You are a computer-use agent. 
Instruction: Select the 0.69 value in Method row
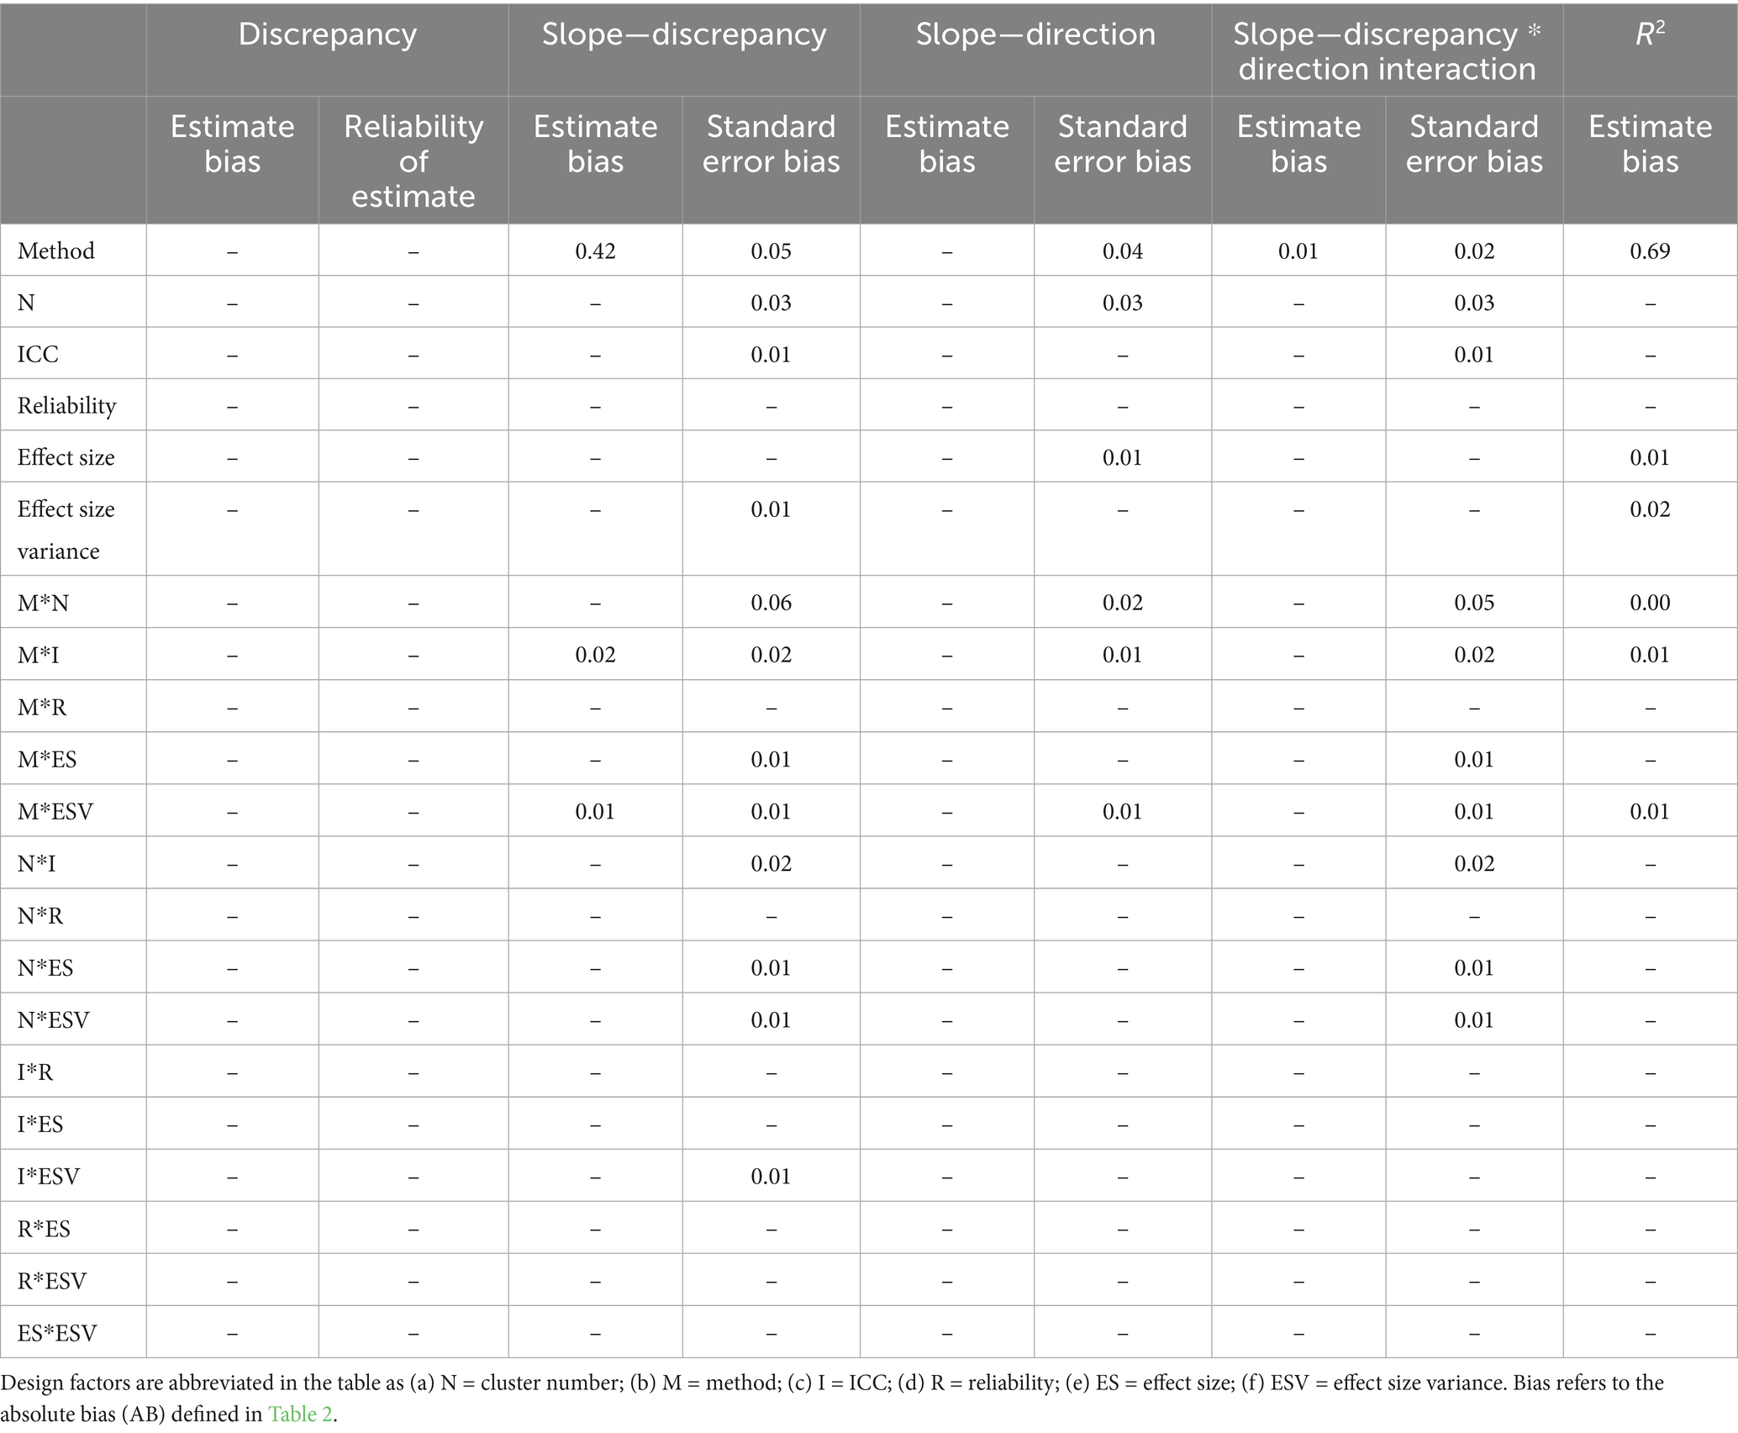pos(1650,250)
